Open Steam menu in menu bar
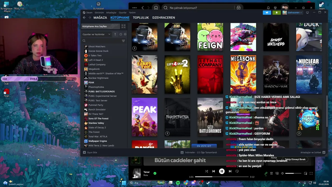 click(x=89, y=12)
